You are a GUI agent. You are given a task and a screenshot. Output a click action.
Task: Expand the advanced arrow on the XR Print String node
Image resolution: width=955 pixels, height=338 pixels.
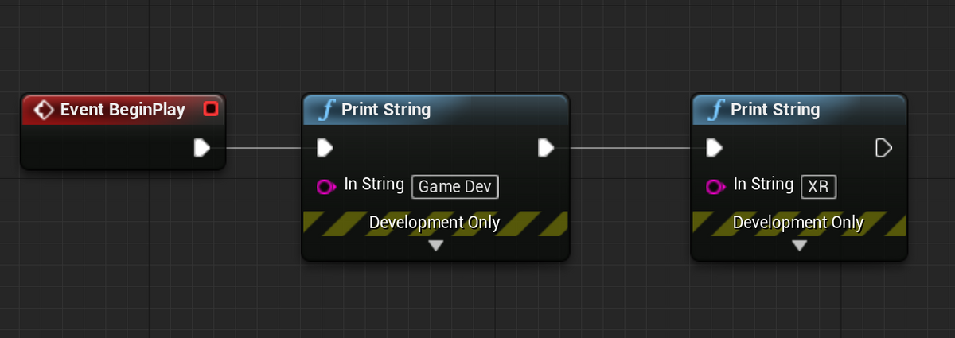tap(800, 246)
